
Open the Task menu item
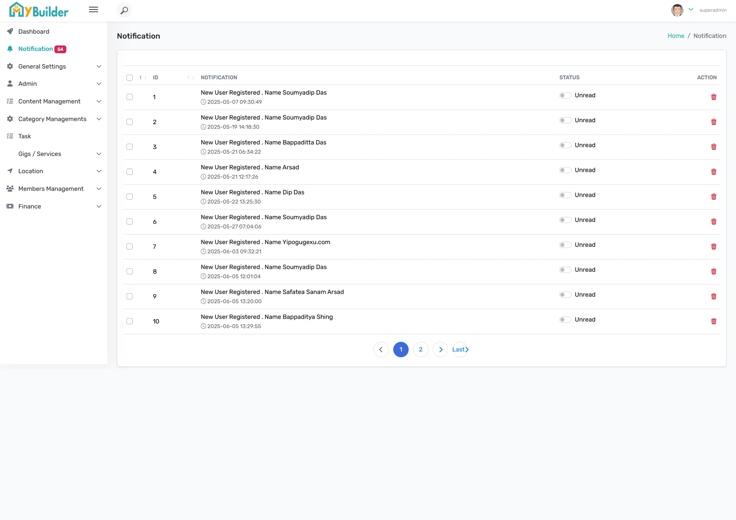[25, 136]
